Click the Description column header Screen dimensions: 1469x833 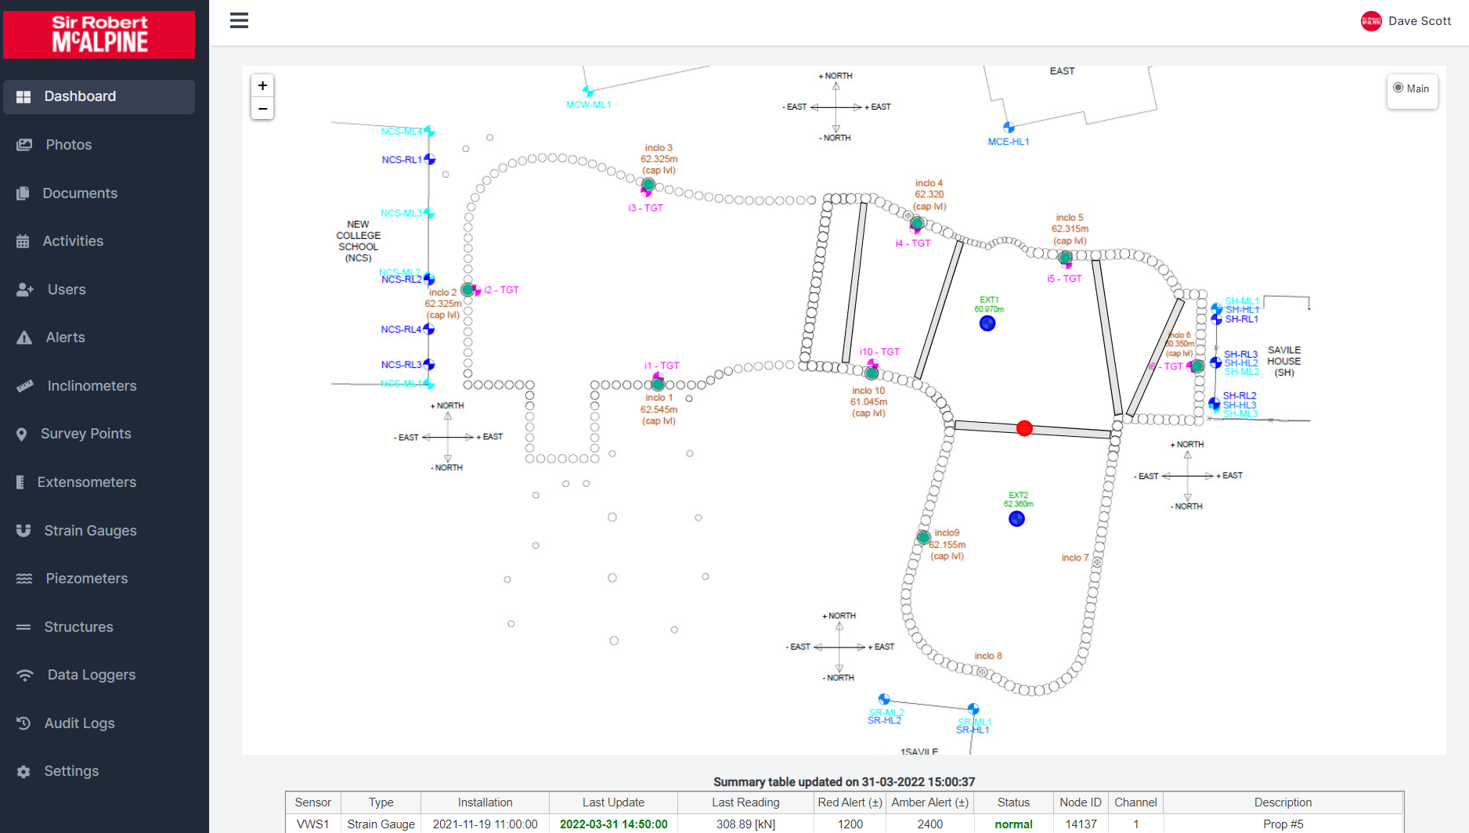coord(1283,802)
